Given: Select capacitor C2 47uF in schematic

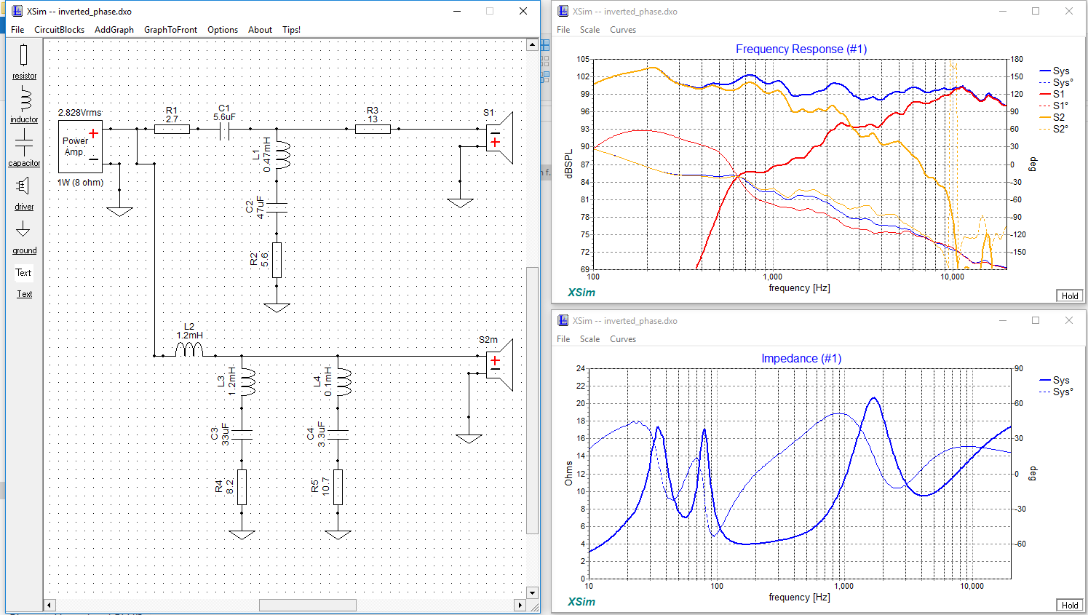Looking at the screenshot, I should tap(277, 207).
